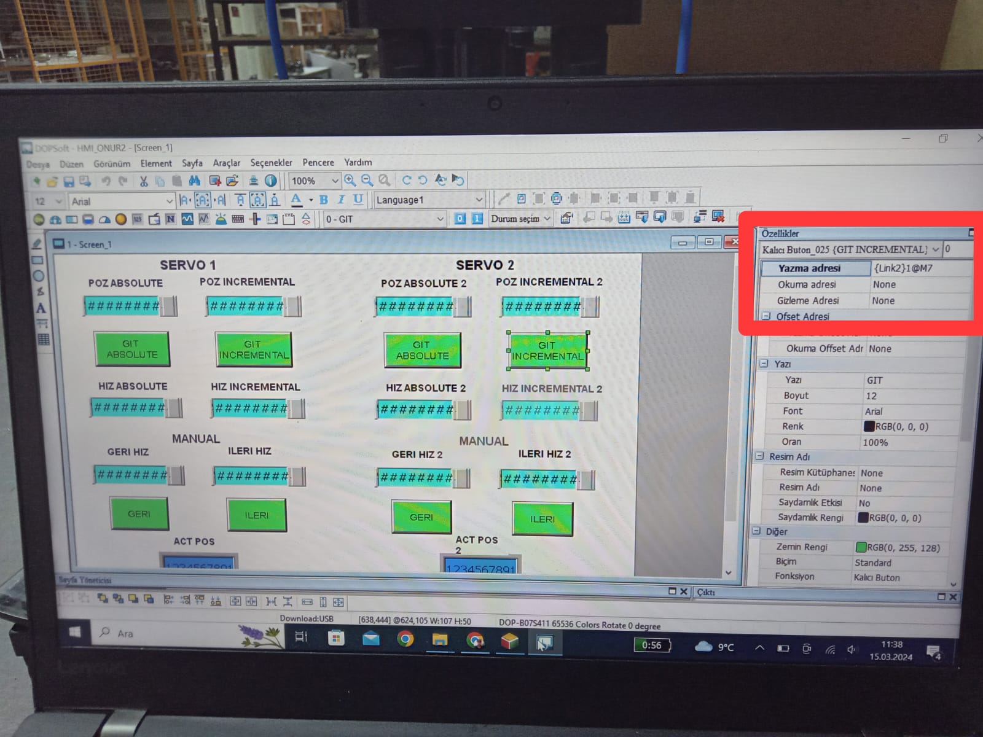Select the trend graph element tool
The image size is (983, 737).
pyautogui.click(x=187, y=219)
